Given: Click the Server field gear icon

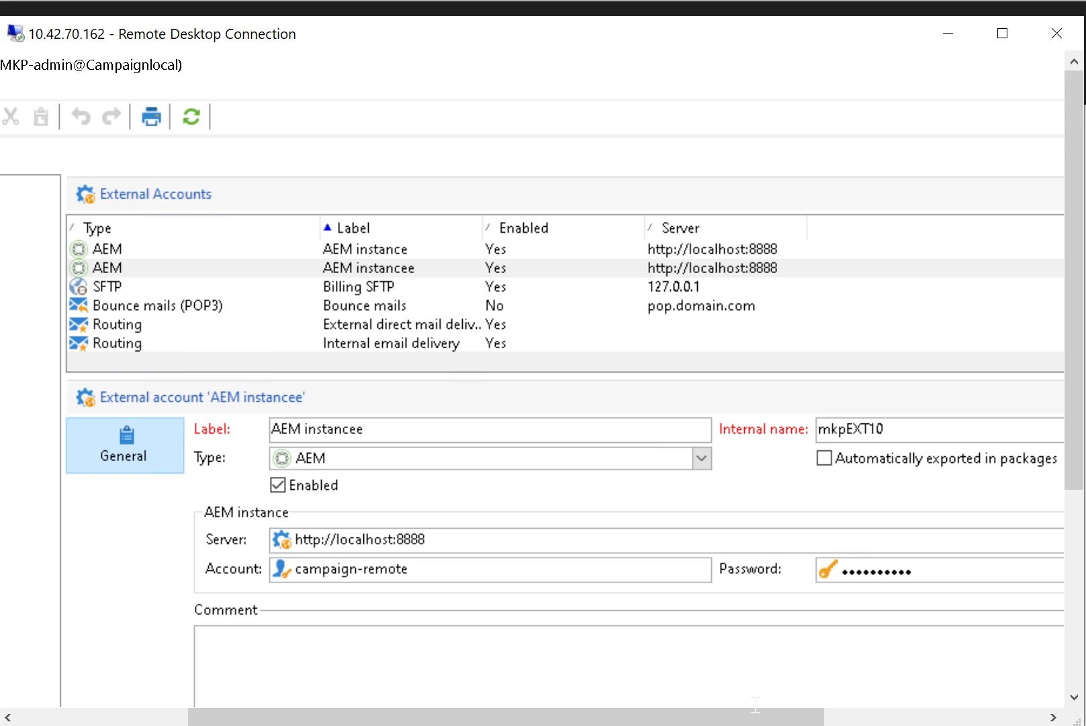Looking at the screenshot, I should coord(282,539).
